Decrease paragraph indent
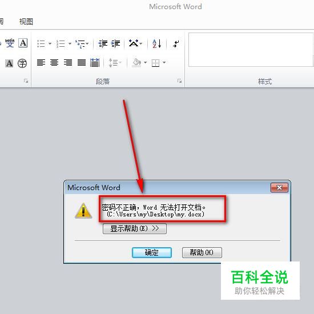Screen dimensions: 314x314 [103, 43]
